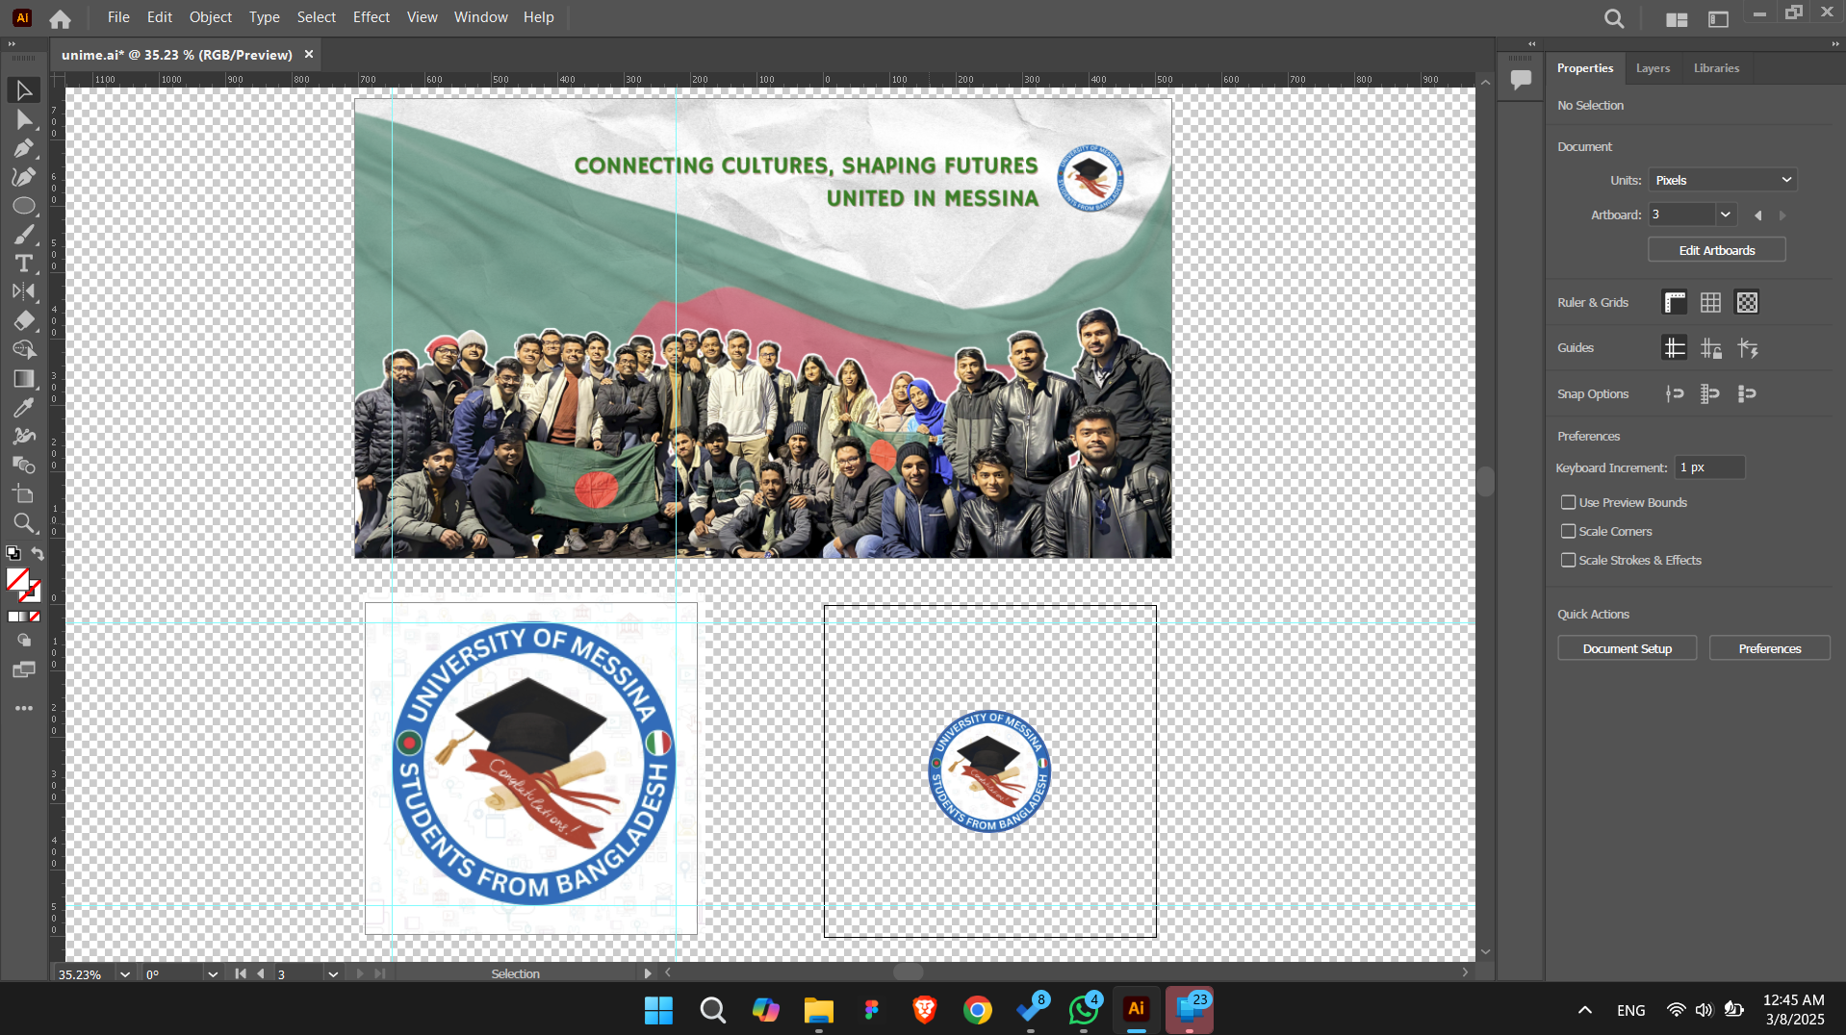This screenshot has height=1035, width=1846.
Task: Open the Effect menu
Action: pyautogui.click(x=371, y=17)
